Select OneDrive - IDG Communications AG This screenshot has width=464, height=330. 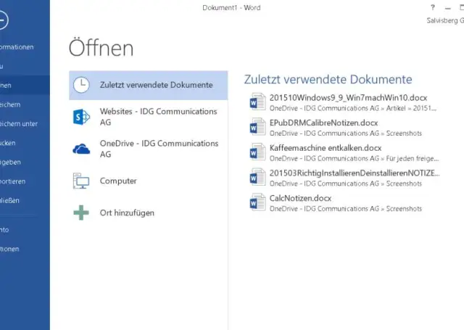click(x=148, y=149)
